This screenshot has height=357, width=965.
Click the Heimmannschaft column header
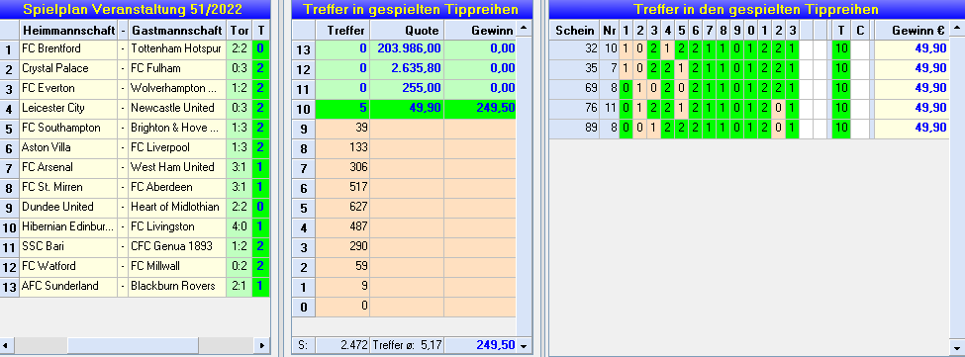coord(69,30)
